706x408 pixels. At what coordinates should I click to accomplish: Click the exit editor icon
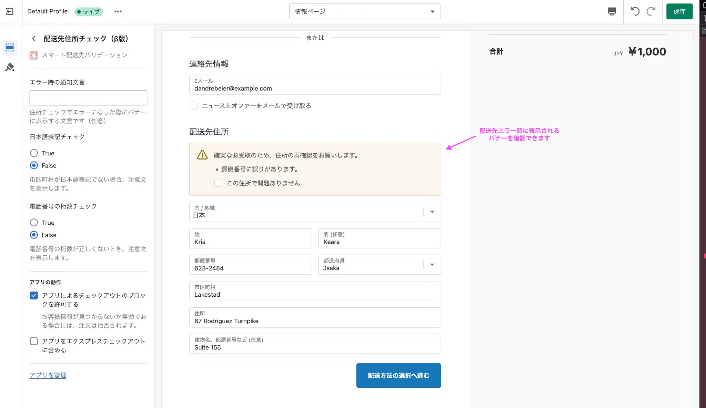click(x=10, y=11)
